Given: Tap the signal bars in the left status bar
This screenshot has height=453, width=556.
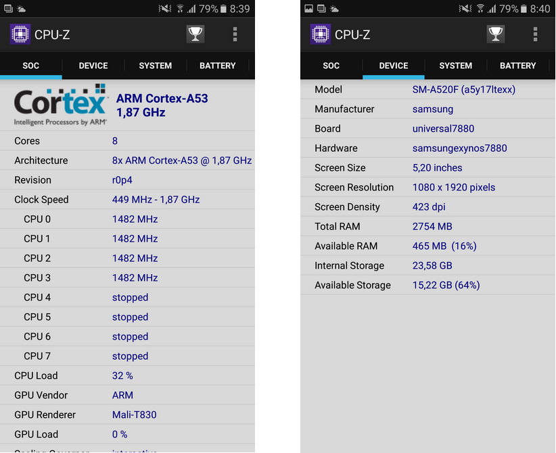Looking at the screenshot, I should [191, 9].
